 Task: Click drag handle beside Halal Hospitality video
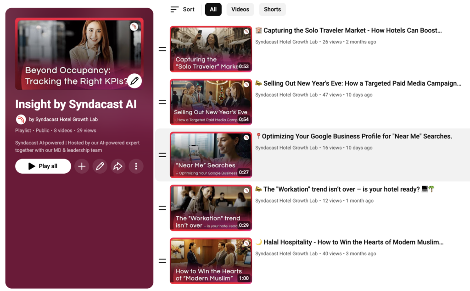[162, 261]
